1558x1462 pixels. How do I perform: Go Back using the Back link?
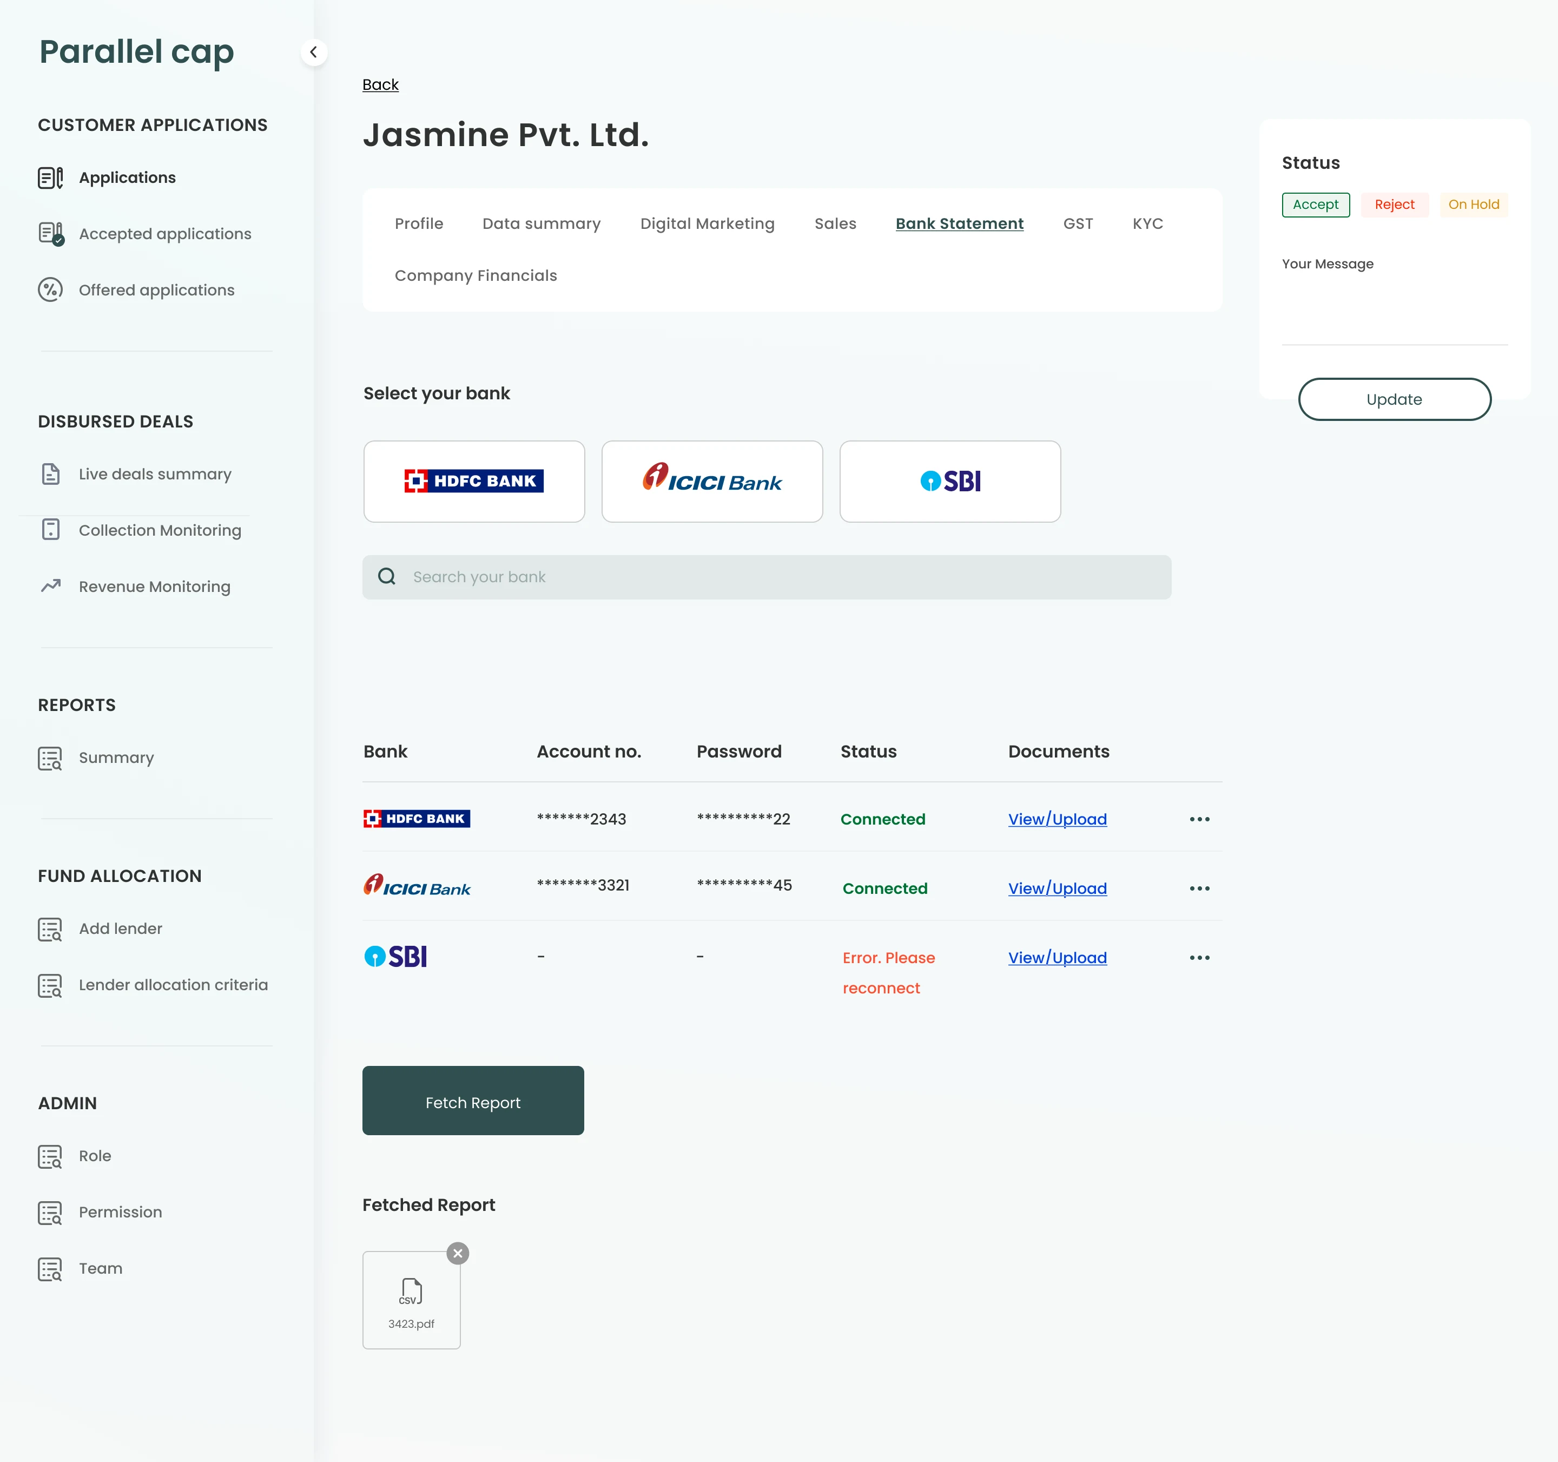tap(380, 84)
